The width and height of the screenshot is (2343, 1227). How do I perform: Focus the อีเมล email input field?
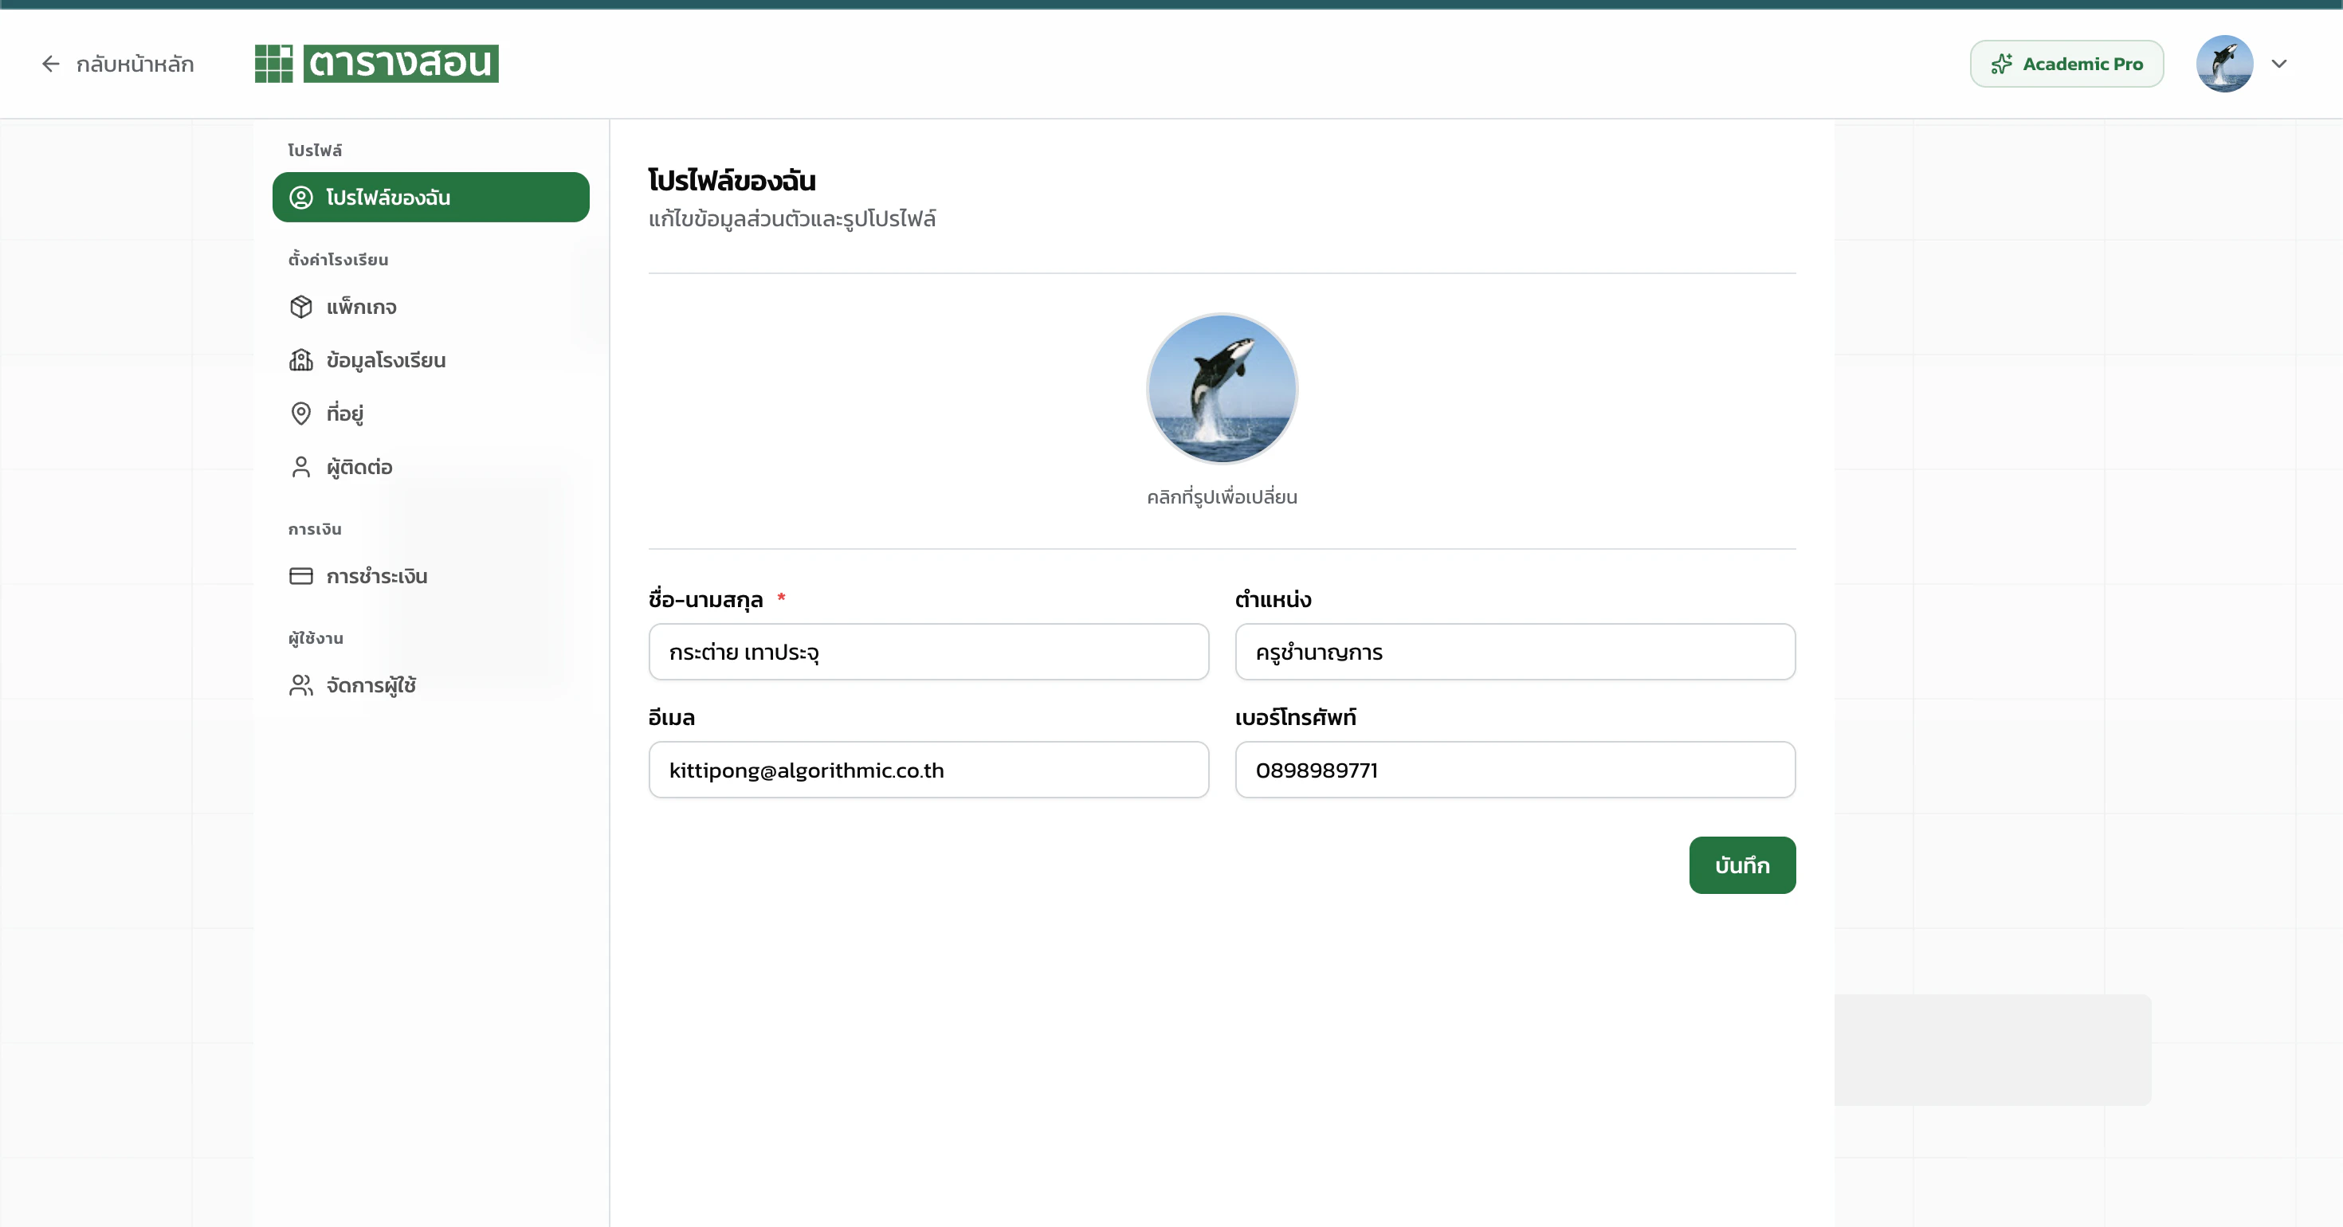pyautogui.click(x=928, y=770)
